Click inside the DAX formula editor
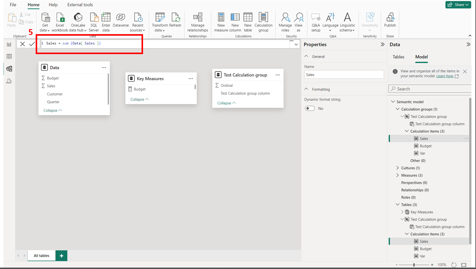The height and width of the screenshot is (269, 476). (x=165, y=44)
